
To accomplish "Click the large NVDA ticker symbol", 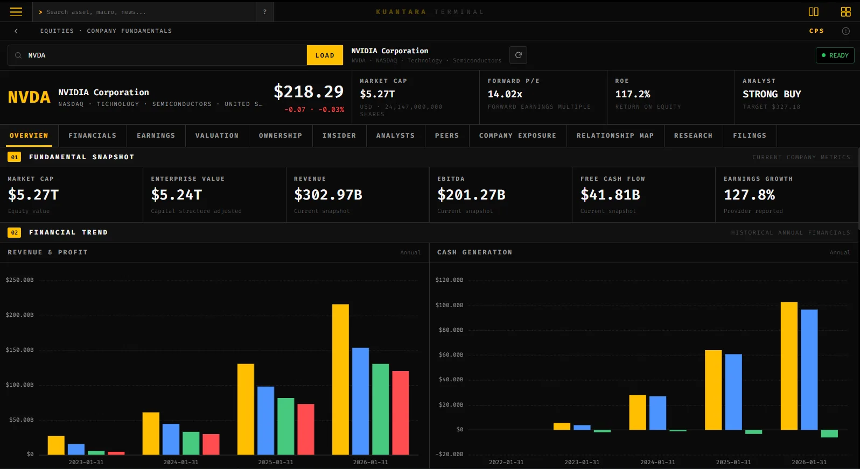I will pos(29,97).
